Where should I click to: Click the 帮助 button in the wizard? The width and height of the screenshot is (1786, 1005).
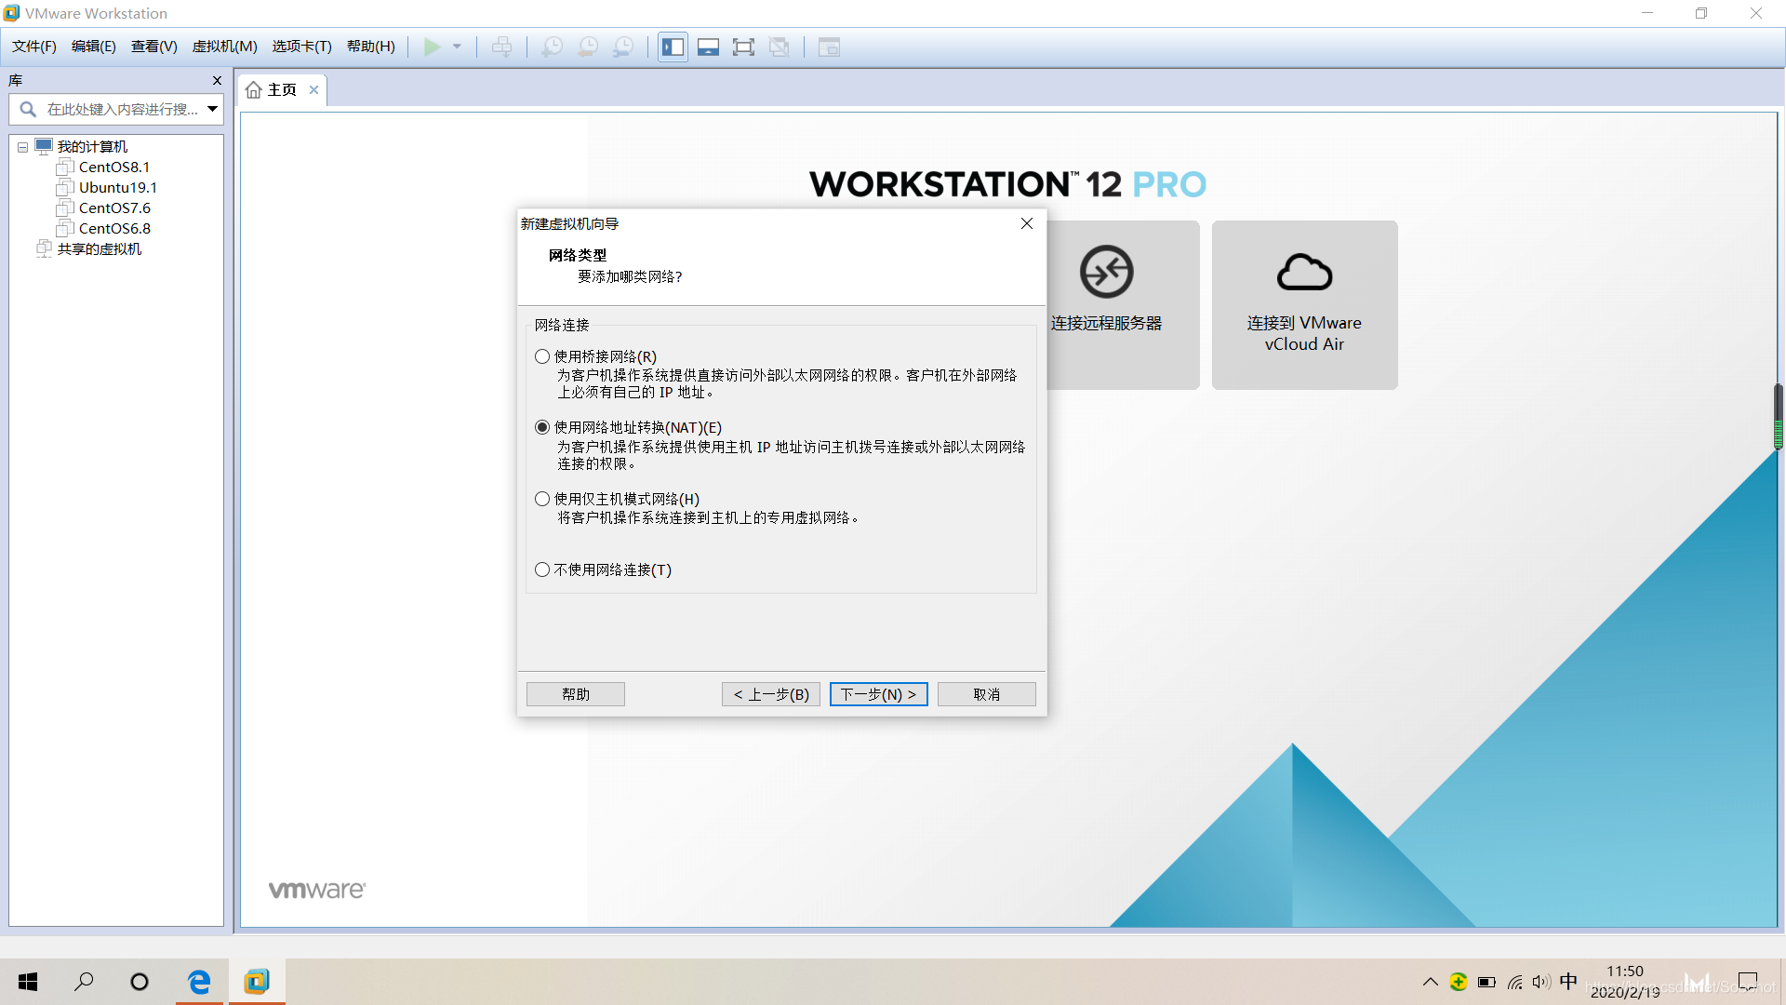[576, 694]
